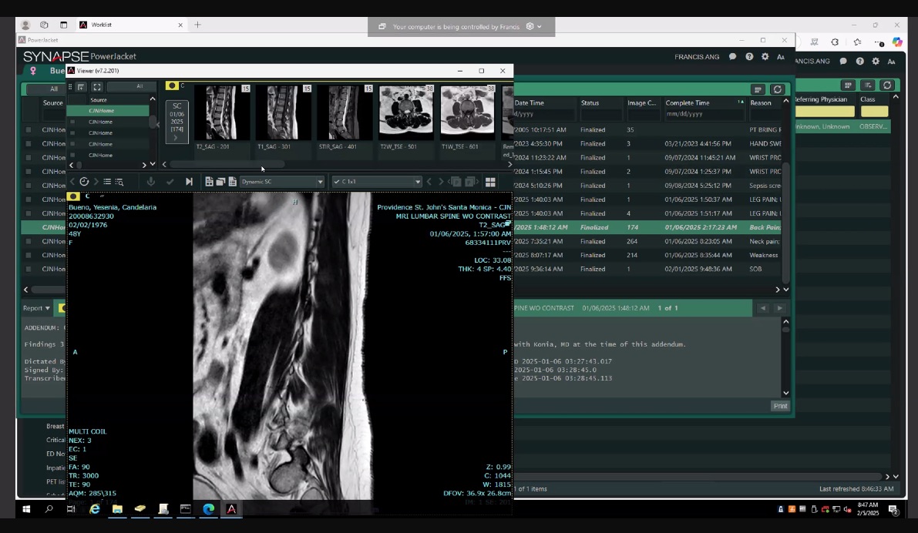This screenshot has width=918, height=533.
Task: Click the column chooser icon in PowerJacket worklist
Action: click(x=758, y=89)
